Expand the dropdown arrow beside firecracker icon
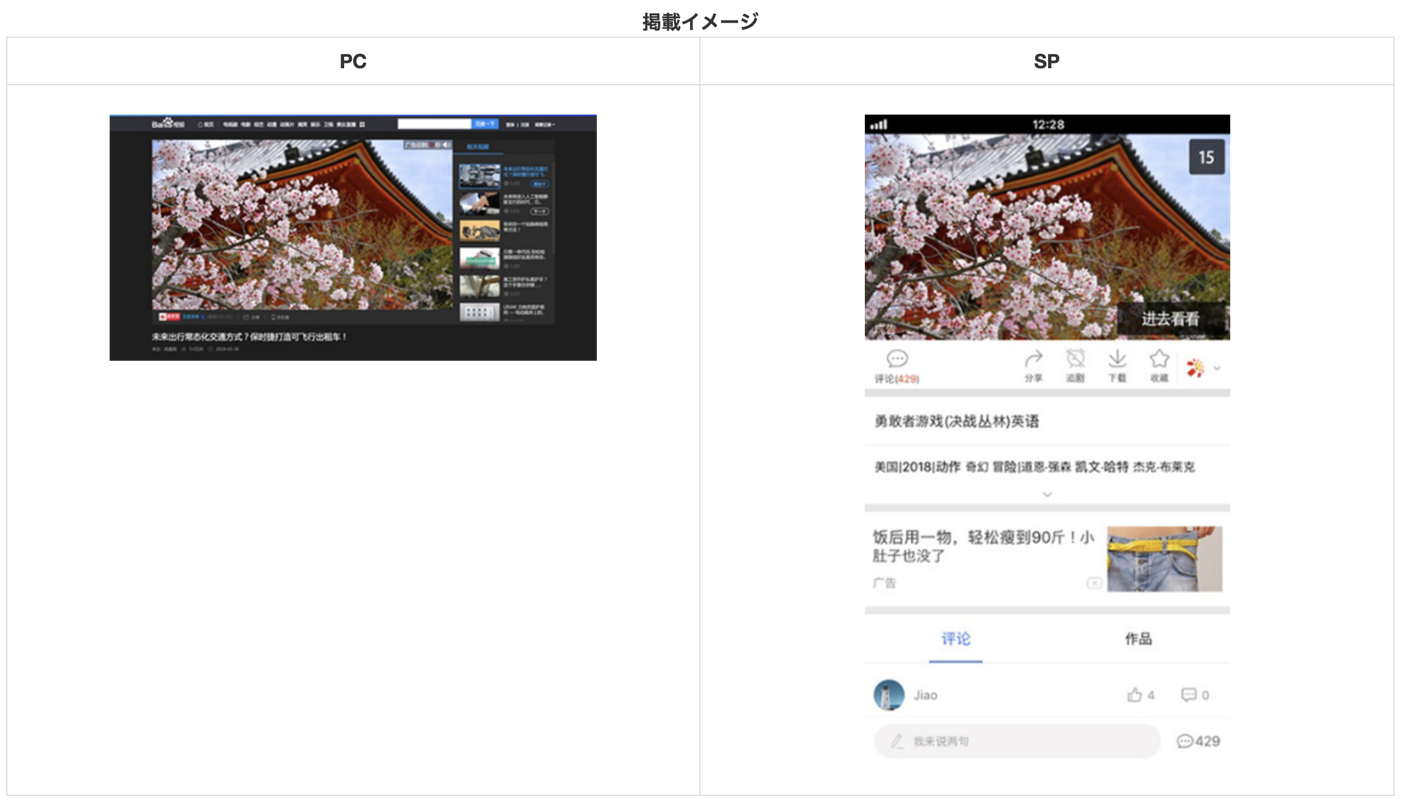This screenshot has height=802, width=1402. (1217, 368)
